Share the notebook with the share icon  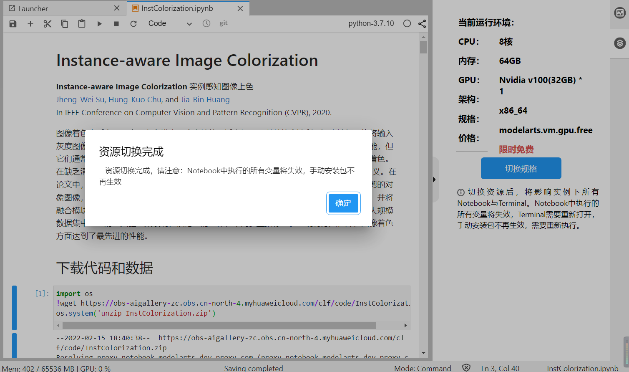422,23
